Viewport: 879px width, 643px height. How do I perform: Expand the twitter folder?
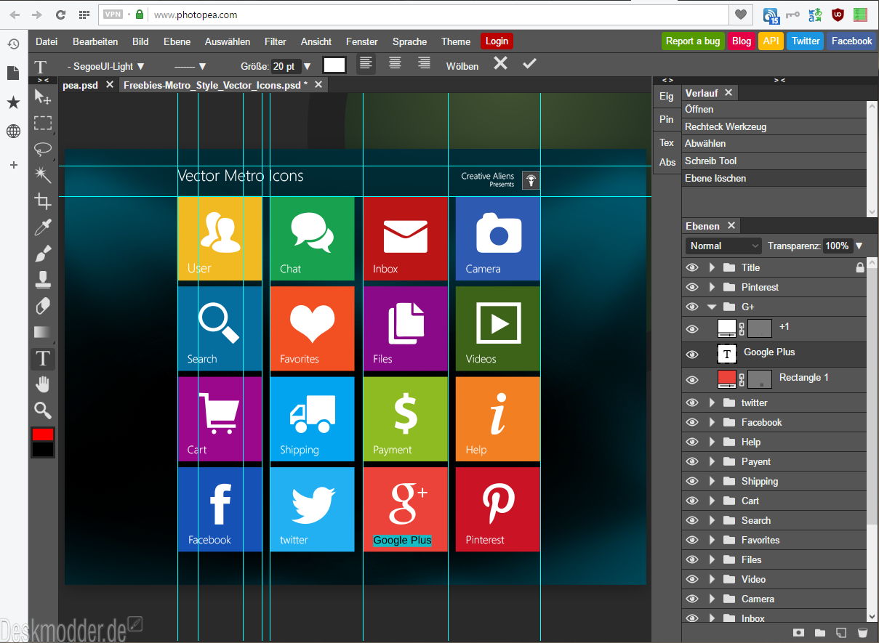[x=713, y=403]
